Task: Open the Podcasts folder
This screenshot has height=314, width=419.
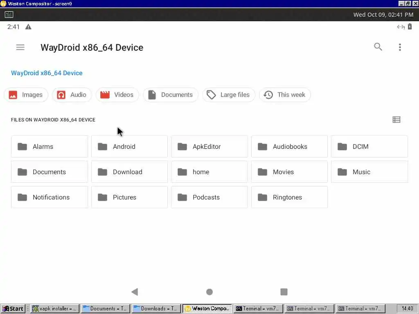Action: coord(209,197)
